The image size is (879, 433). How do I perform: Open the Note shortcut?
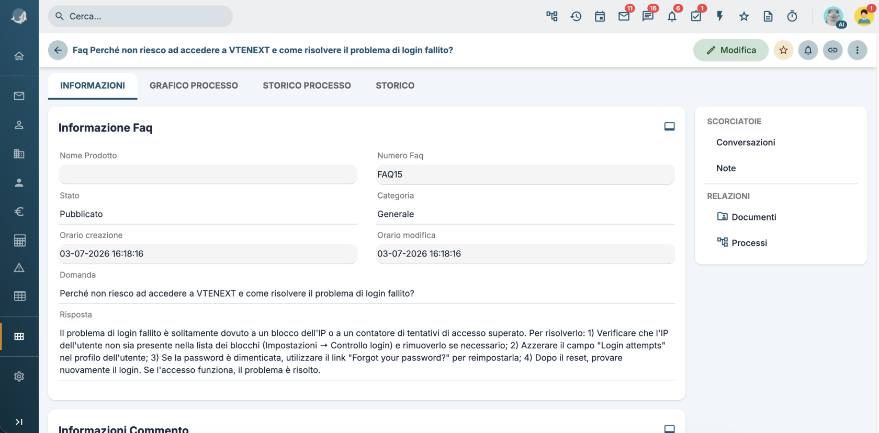[x=726, y=168]
